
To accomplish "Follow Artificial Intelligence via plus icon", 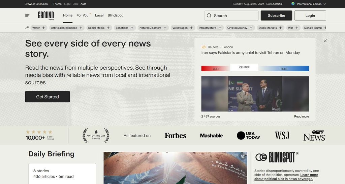I will point(81,28).
